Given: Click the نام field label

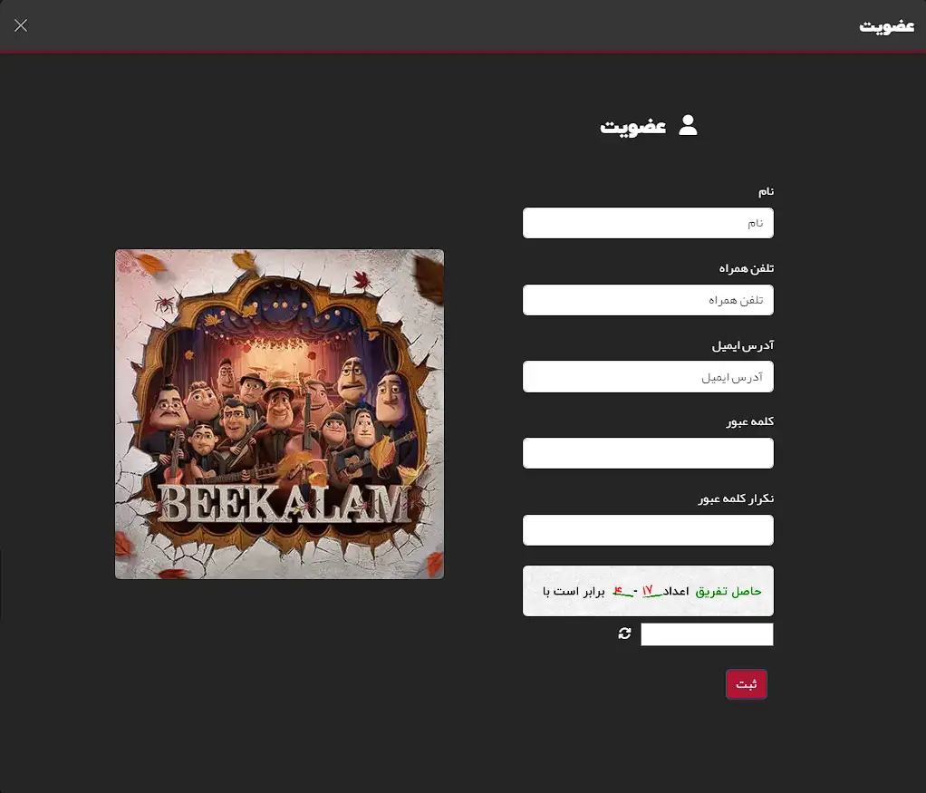Looking at the screenshot, I should click(766, 191).
